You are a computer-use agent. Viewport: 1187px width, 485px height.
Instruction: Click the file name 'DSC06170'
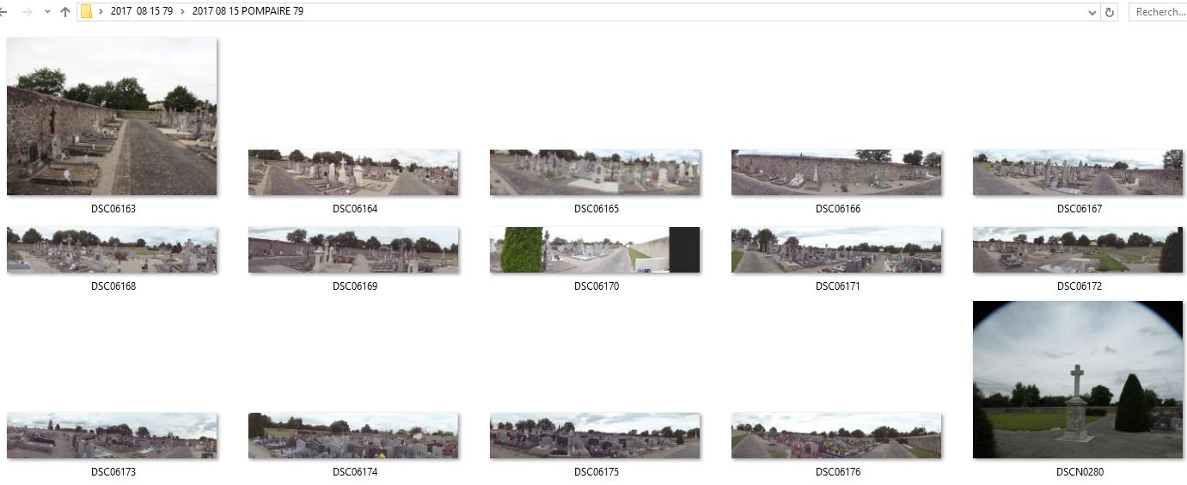point(597,286)
